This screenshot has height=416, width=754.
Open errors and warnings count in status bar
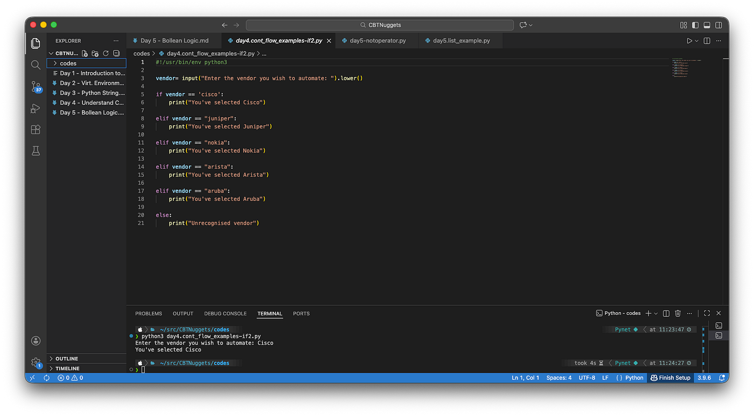[71, 378]
